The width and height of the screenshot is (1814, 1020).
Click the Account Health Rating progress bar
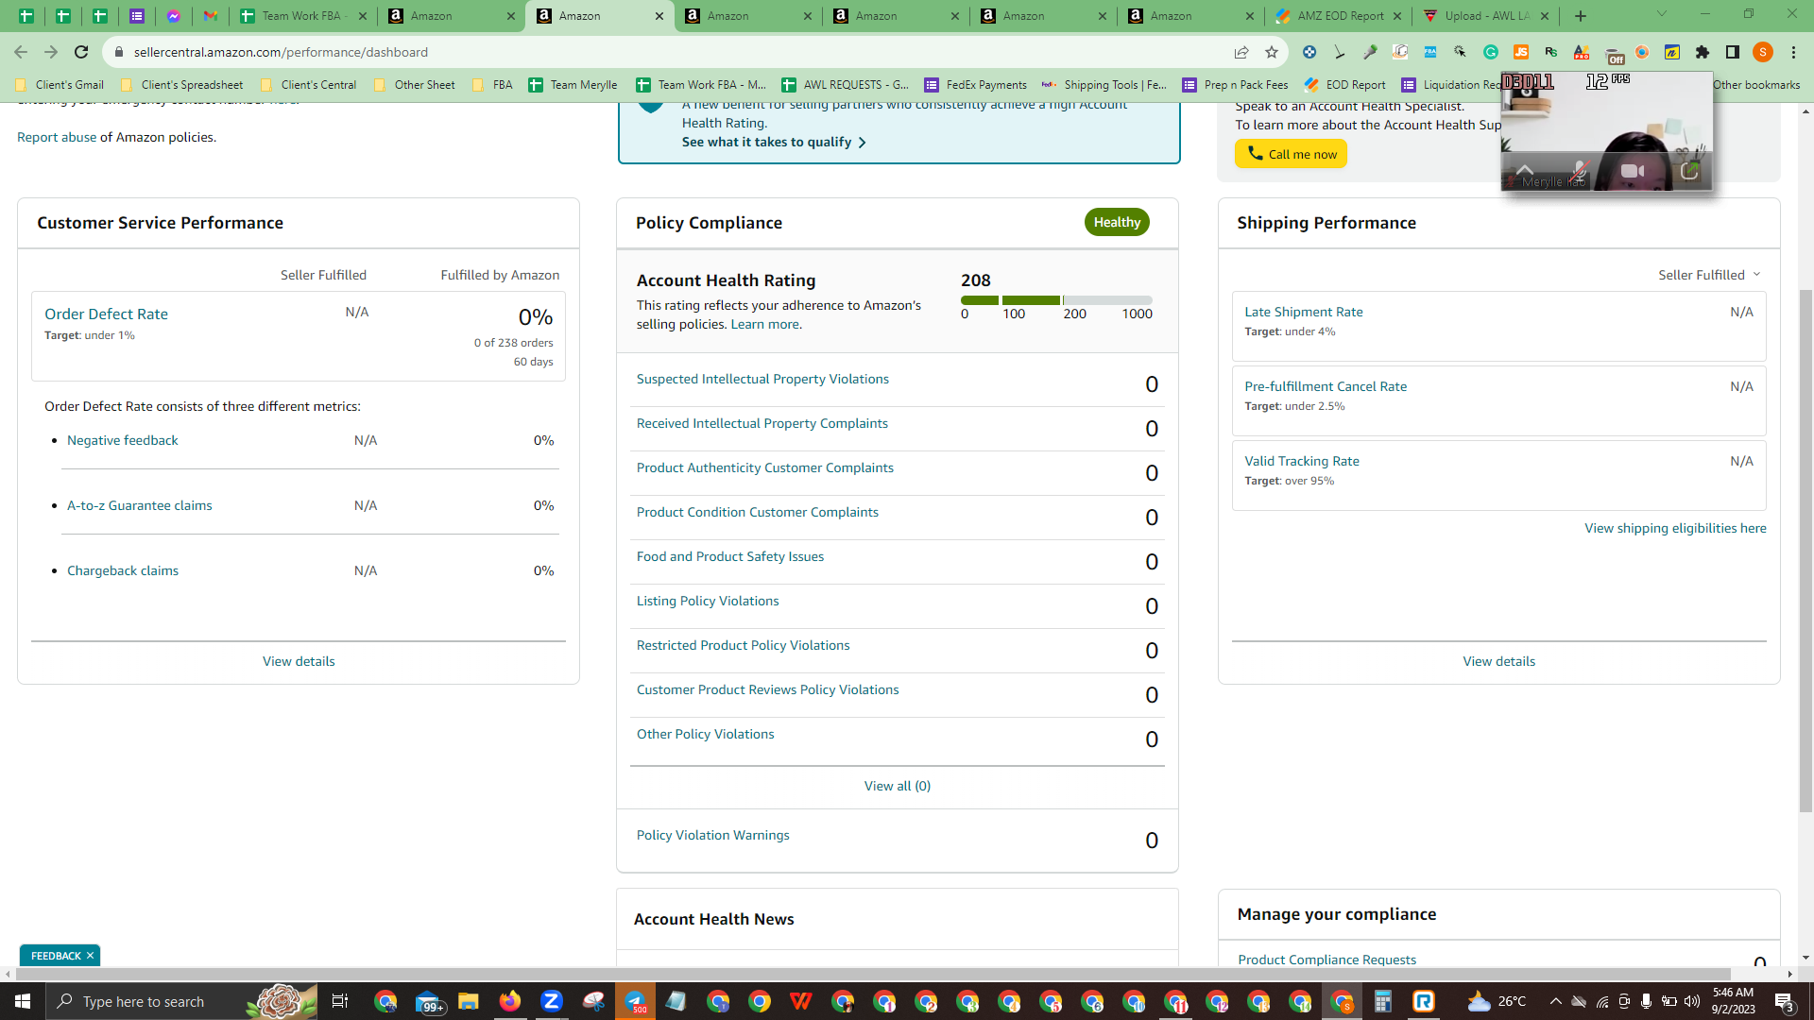[x=1056, y=300]
